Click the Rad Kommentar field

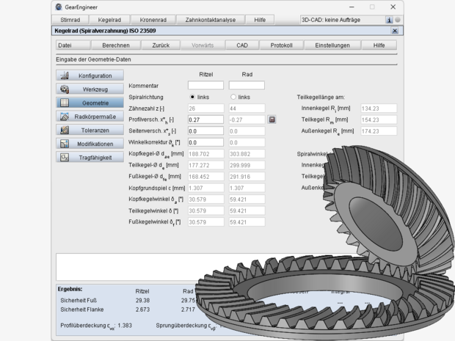247,85
